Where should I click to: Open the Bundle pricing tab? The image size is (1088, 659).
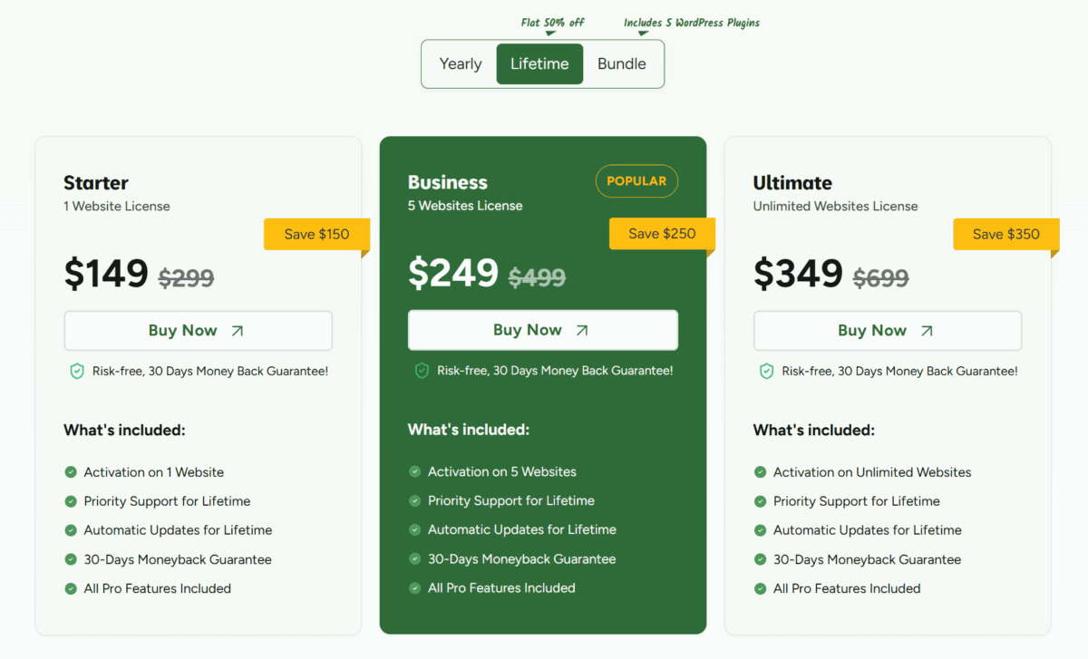(622, 64)
